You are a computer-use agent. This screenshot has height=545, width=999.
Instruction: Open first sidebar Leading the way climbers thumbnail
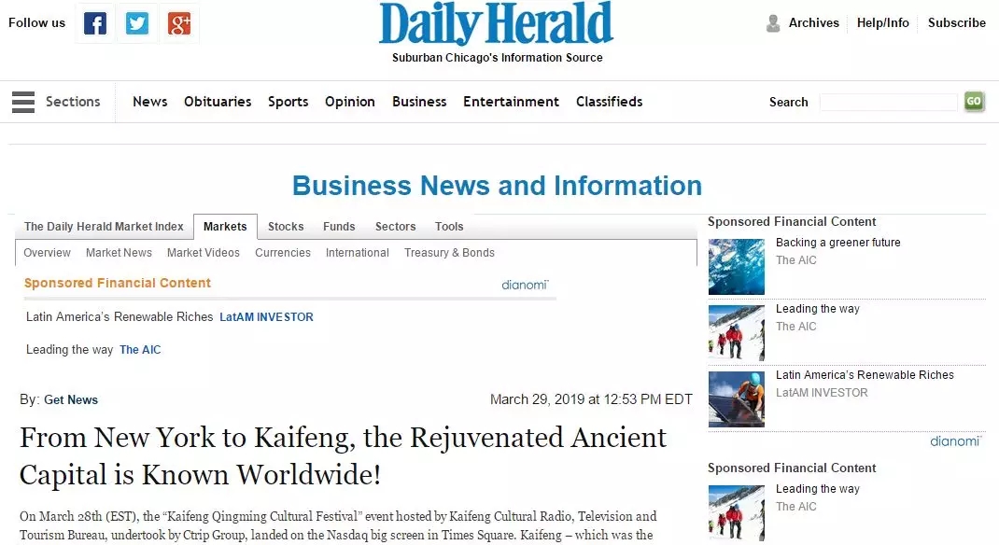tap(737, 333)
